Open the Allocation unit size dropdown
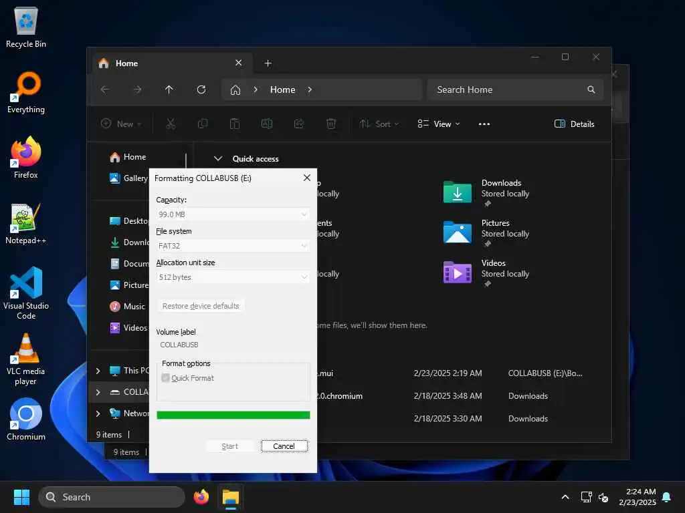This screenshot has height=513, width=685. (233, 277)
